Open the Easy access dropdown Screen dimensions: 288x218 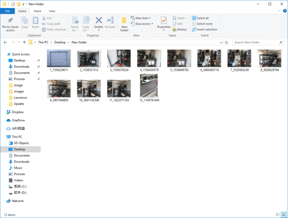point(141,24)
